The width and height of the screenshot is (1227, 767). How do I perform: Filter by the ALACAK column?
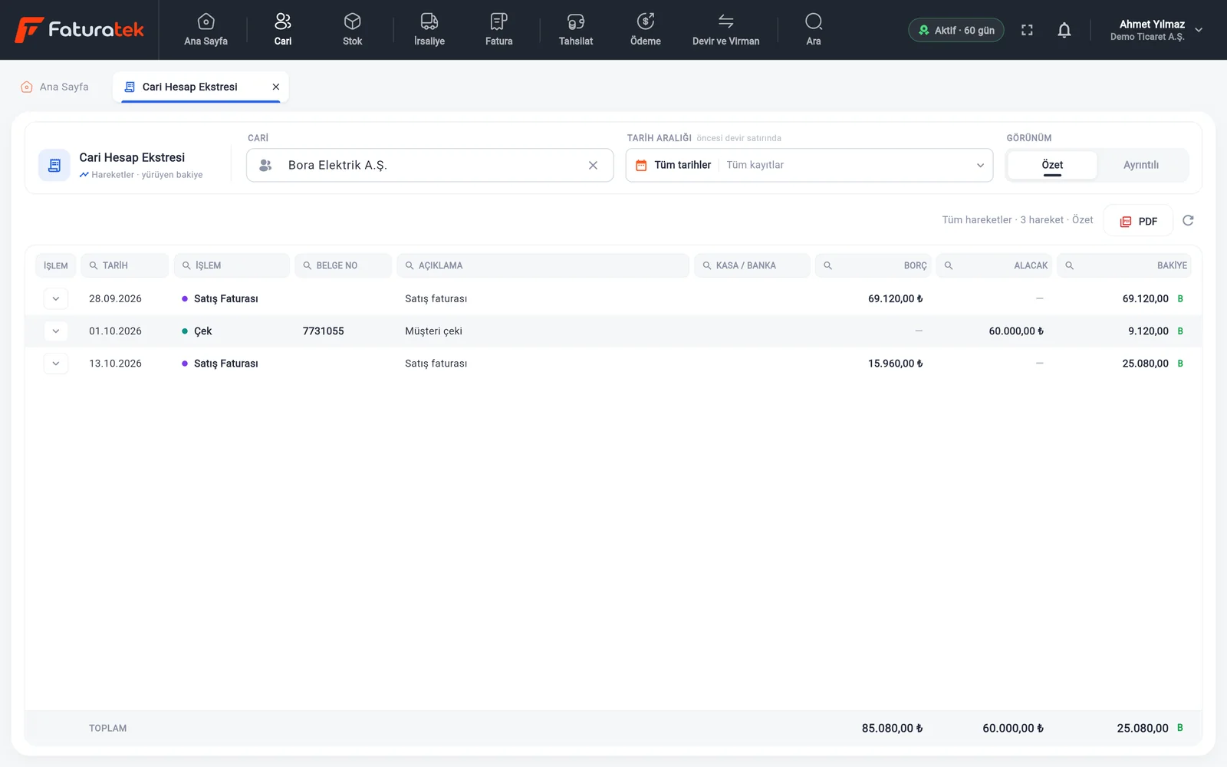point(994,265)
